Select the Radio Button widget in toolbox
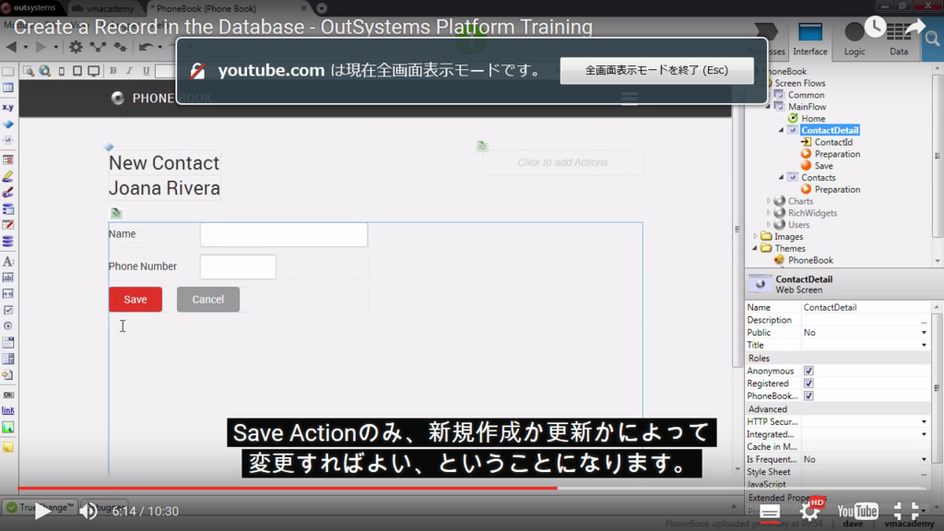 7,325
